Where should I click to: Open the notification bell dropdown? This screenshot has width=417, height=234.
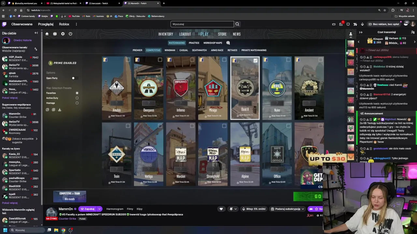(233, 209)
